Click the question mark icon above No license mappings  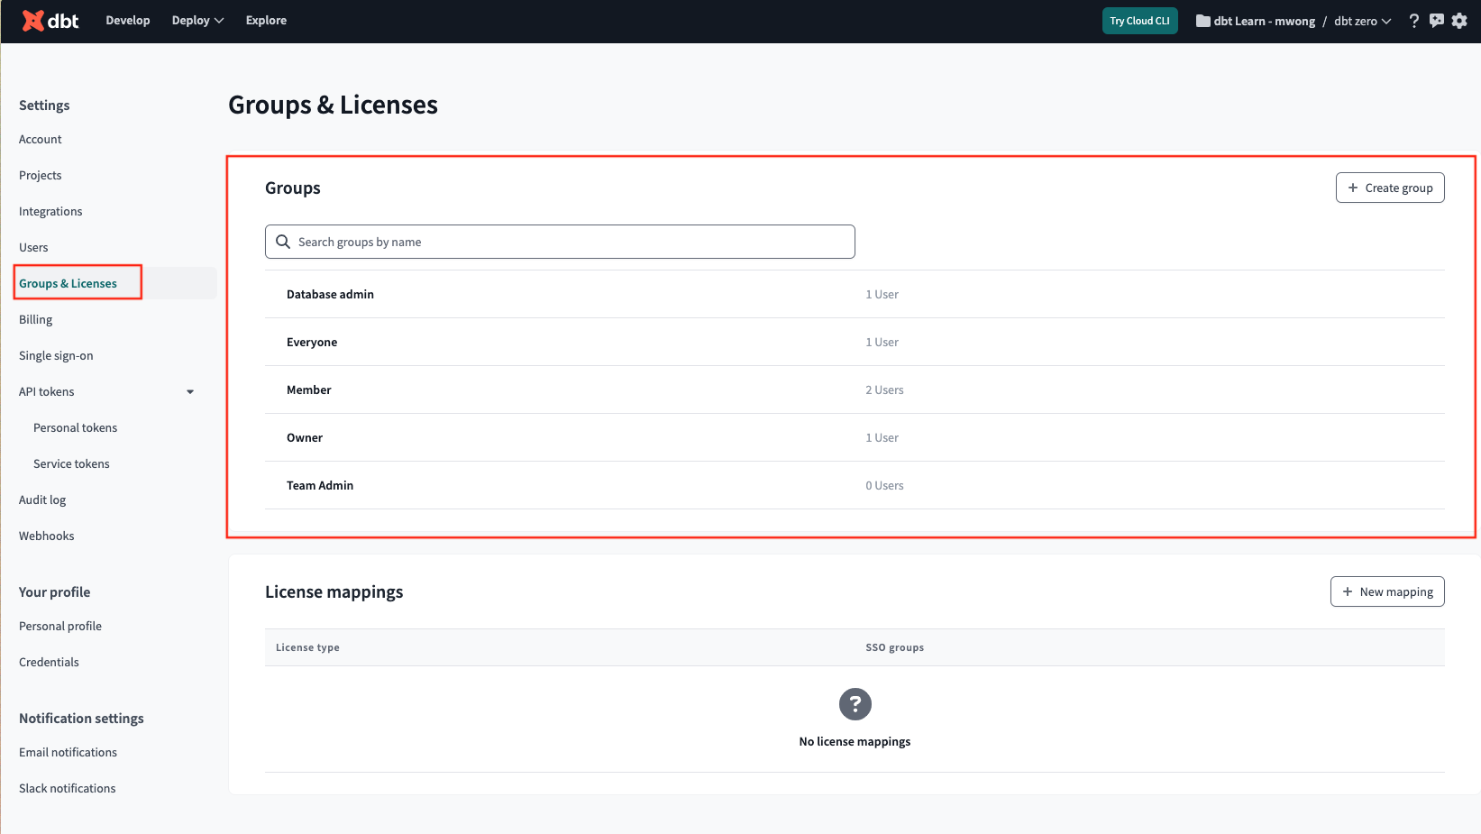[x=855, y=704]
